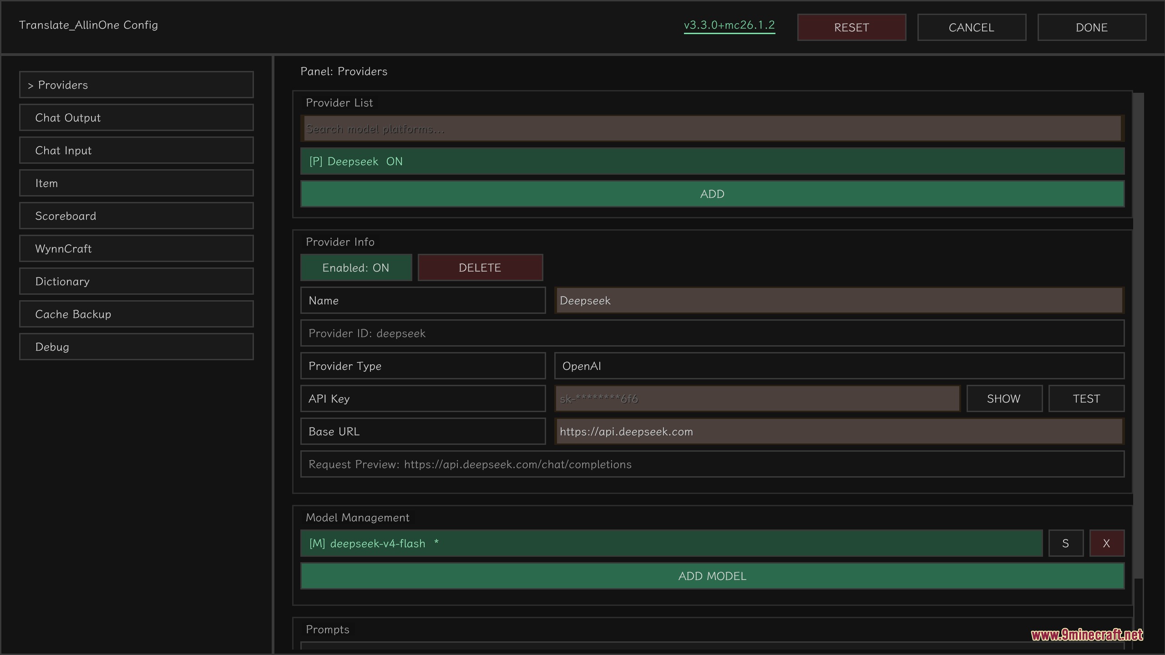This screenshot has width=1165, height=655.
Task: Click the Name label box
Action: 423,300
